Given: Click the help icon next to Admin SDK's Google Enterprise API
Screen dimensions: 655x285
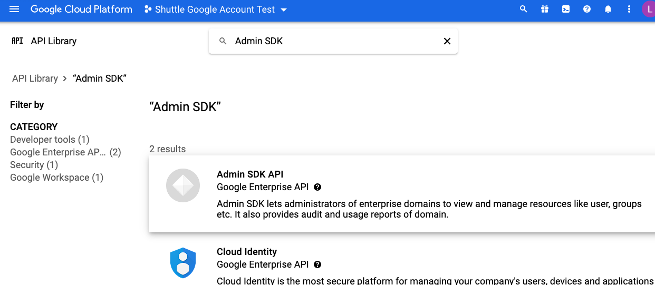Looking at the screenshot, I should [x=317, y=187].
